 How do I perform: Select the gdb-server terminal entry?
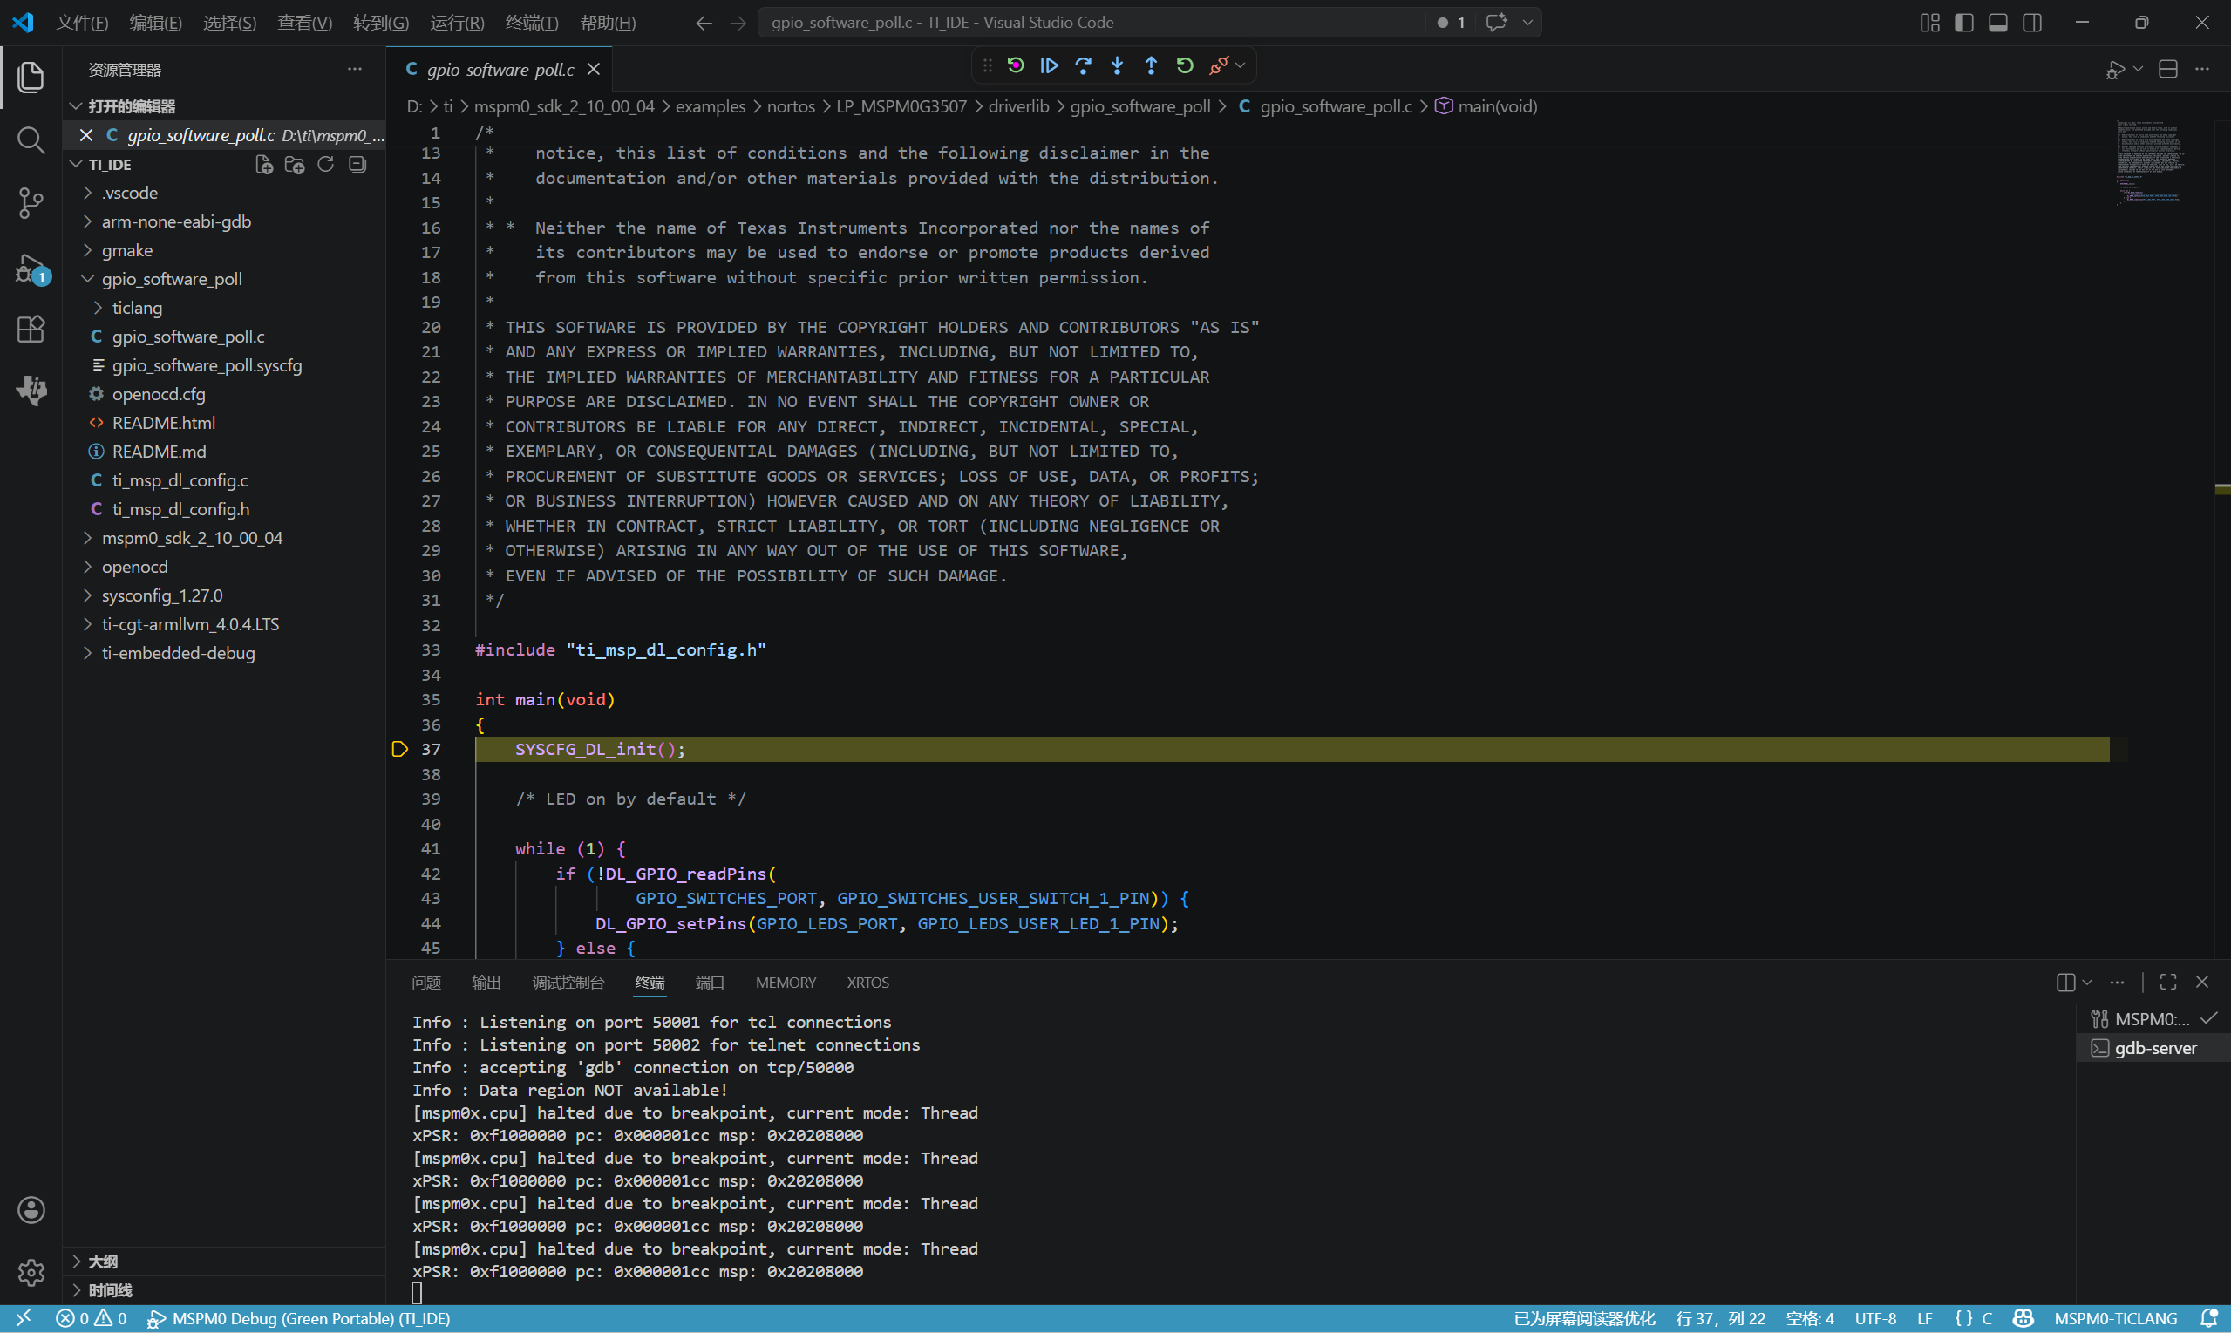[x=2153, y=1048]
